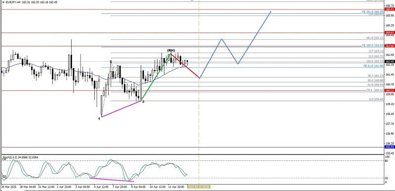Select the Stoch(5,3,3) indicator label

click(9, 157)
